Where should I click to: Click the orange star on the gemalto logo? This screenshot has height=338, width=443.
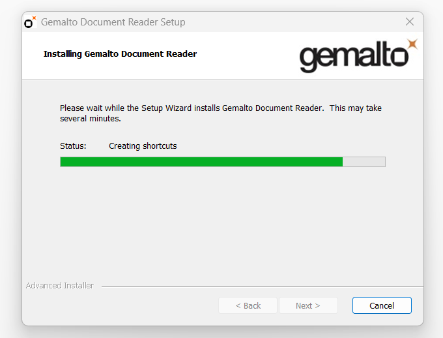pyautogui.click(x=412, y=44)
